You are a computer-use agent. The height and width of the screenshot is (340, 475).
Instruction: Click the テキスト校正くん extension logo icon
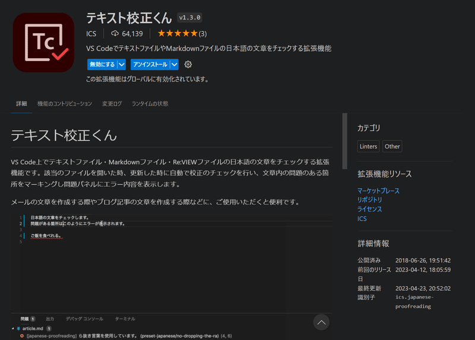[43, 42]
